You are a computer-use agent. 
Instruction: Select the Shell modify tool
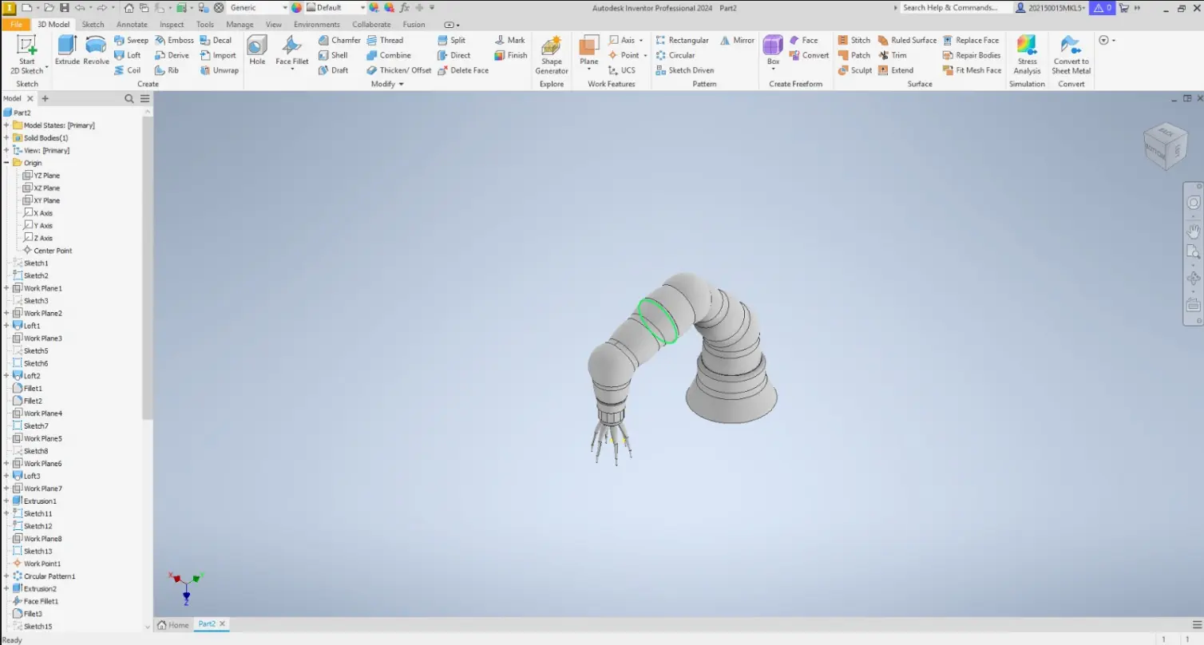pos(335,55)
